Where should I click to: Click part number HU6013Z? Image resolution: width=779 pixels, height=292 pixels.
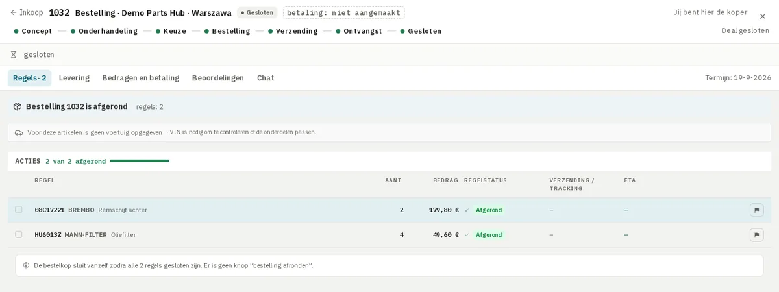(x=48, y=234)
